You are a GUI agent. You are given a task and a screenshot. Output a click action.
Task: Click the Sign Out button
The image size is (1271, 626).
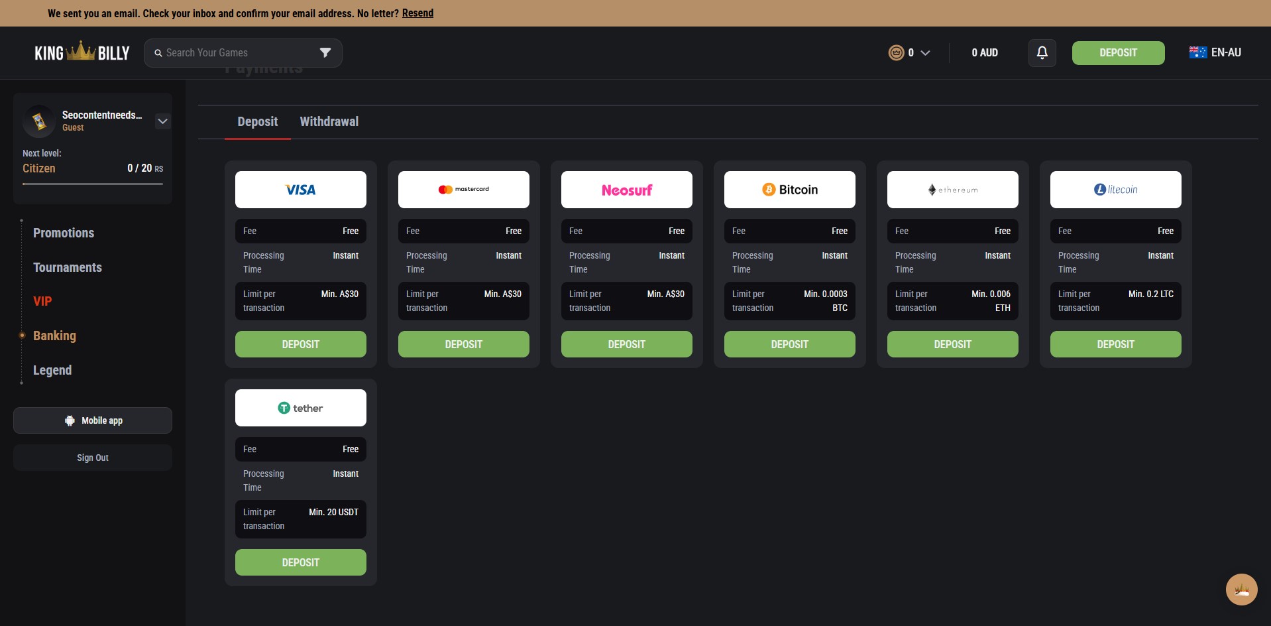(x=93, y=458)
